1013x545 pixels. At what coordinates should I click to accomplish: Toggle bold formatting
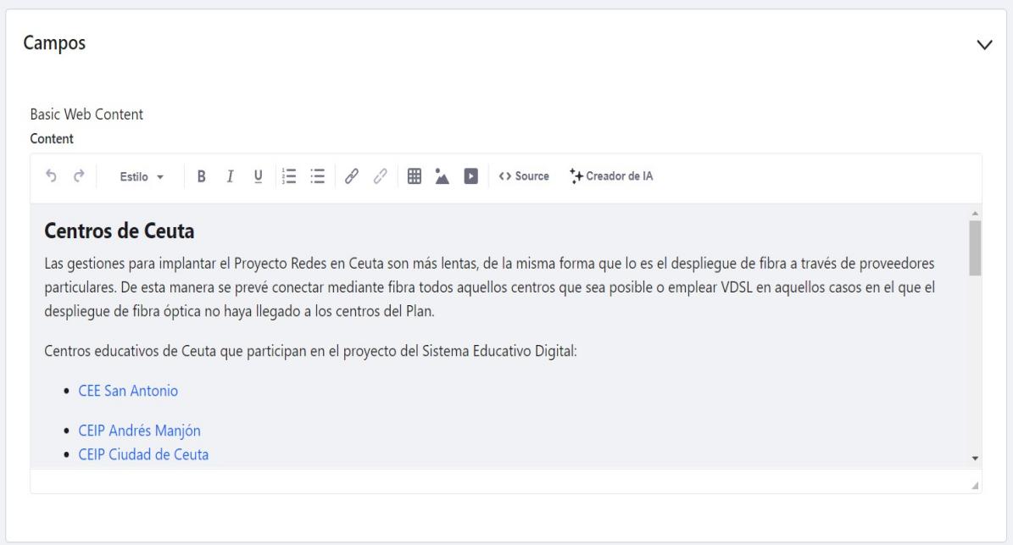click(x=202, y=176)
